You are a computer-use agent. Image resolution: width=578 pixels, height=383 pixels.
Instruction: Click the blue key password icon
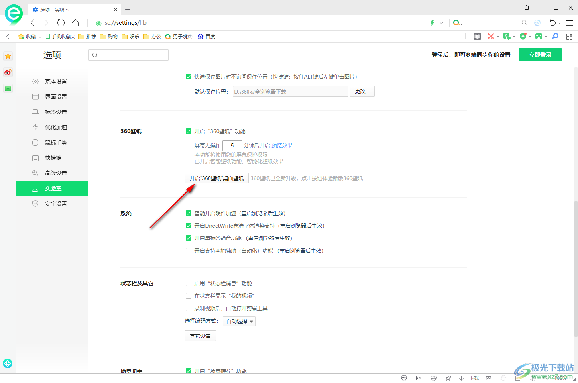(x=555, y=36)
